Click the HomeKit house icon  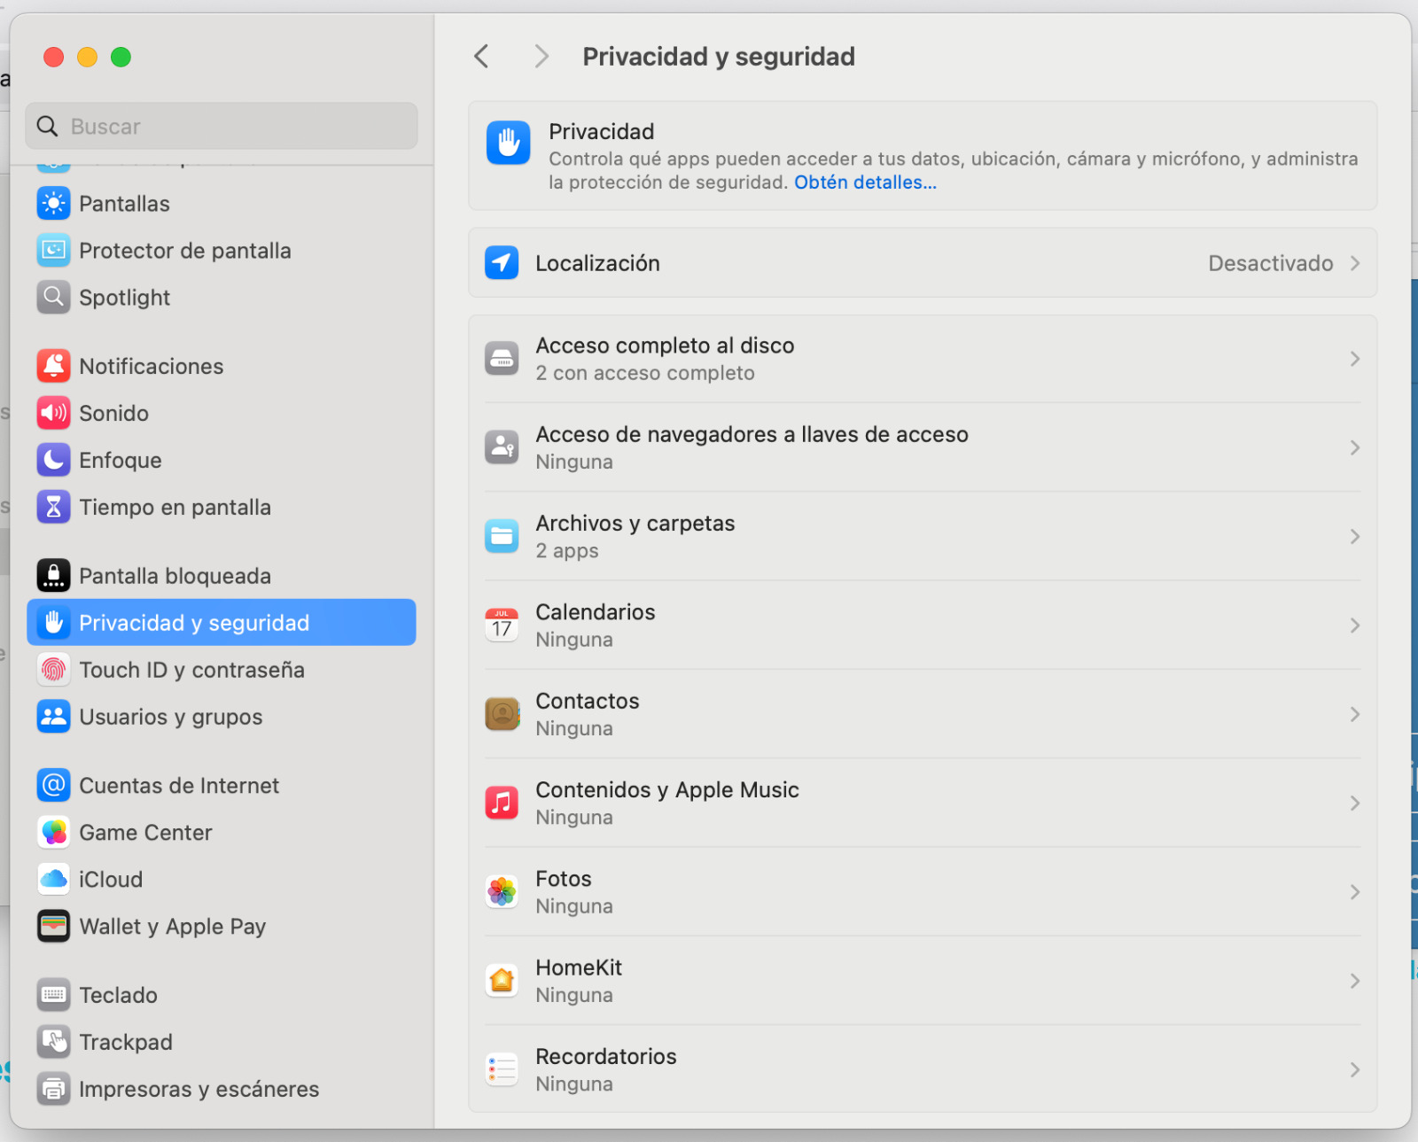pos(502,981)
